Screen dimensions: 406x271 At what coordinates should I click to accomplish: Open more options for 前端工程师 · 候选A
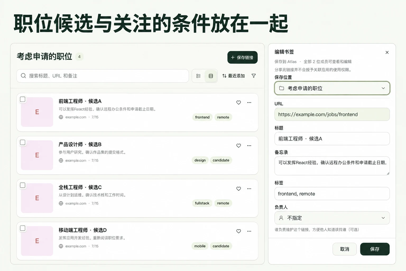(249, 102)
